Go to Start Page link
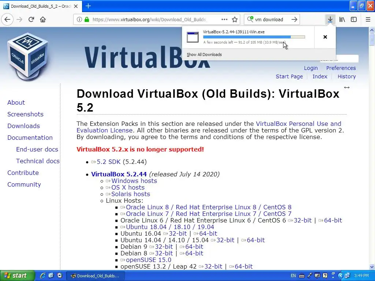The width and height of the screenshot is (375, 281). (289, 76)
